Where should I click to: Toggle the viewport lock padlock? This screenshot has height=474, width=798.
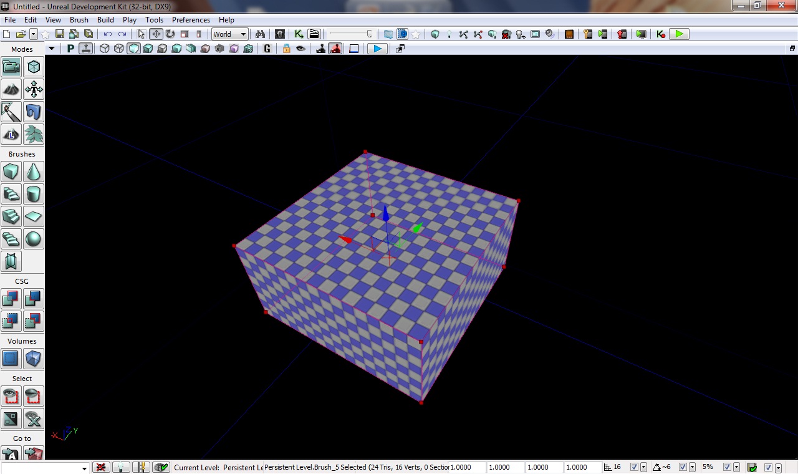286,49
